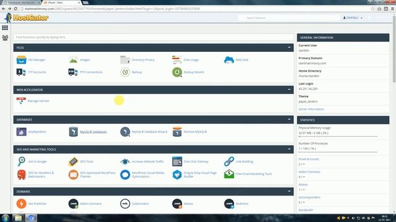Image resolution: width=396 pixels, height=222 pixels.
Task: Collapse the Web Accelerator section
Action: (x=289, y=89)
